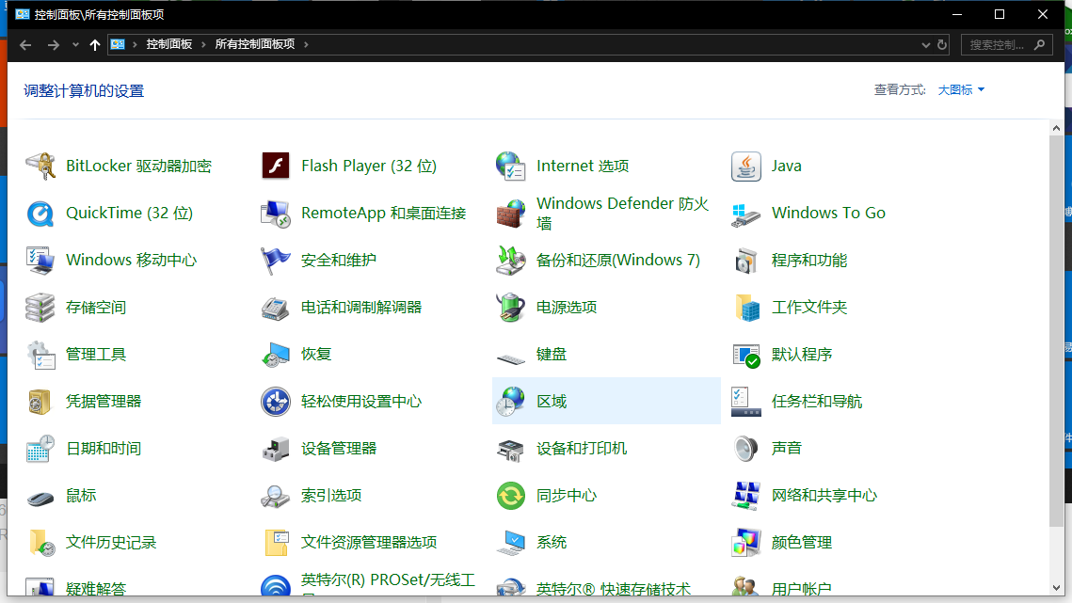
Task: Click the forward navigation arrow
Action: pyautogui.click(x=54, y=45)
